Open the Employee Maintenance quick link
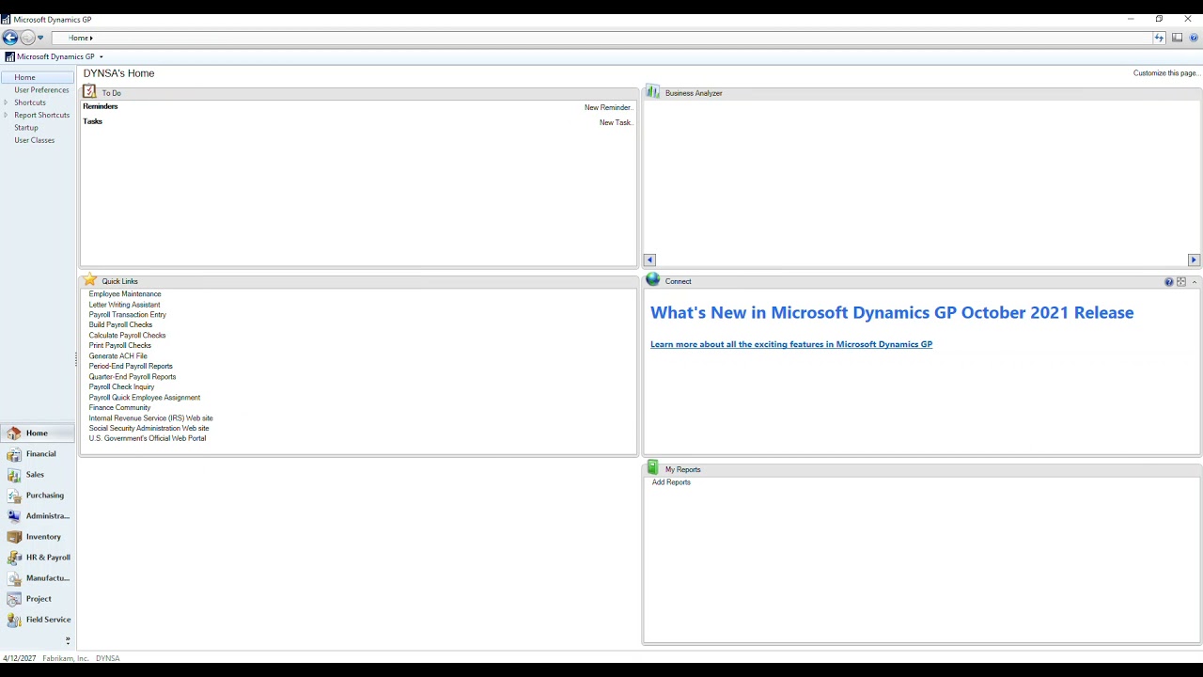The width and height of the screenshot is (1203, 677). pyautogui.click(x=125, y=294)
